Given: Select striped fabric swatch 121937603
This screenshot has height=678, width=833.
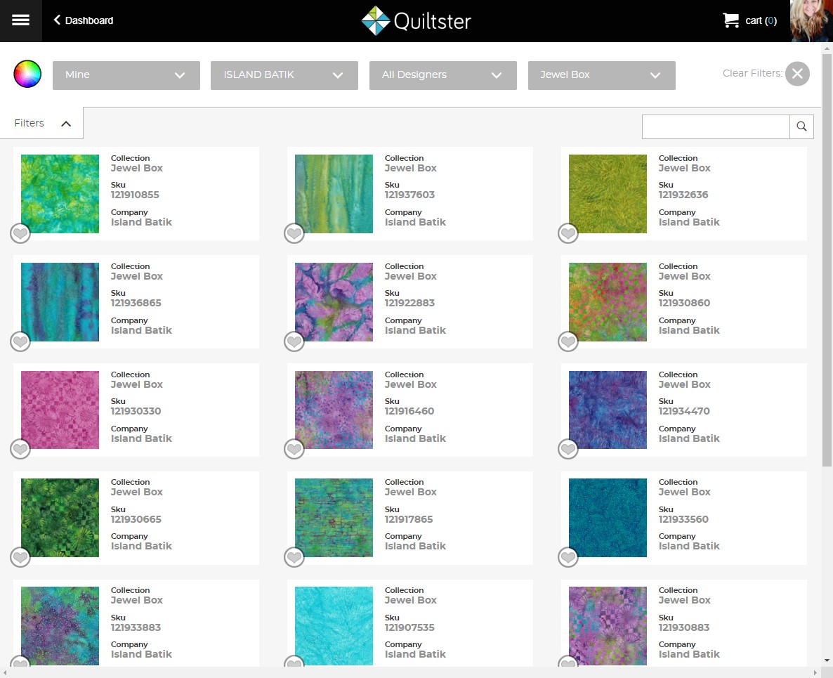Looking at the screenshot, I should (334, 194).
